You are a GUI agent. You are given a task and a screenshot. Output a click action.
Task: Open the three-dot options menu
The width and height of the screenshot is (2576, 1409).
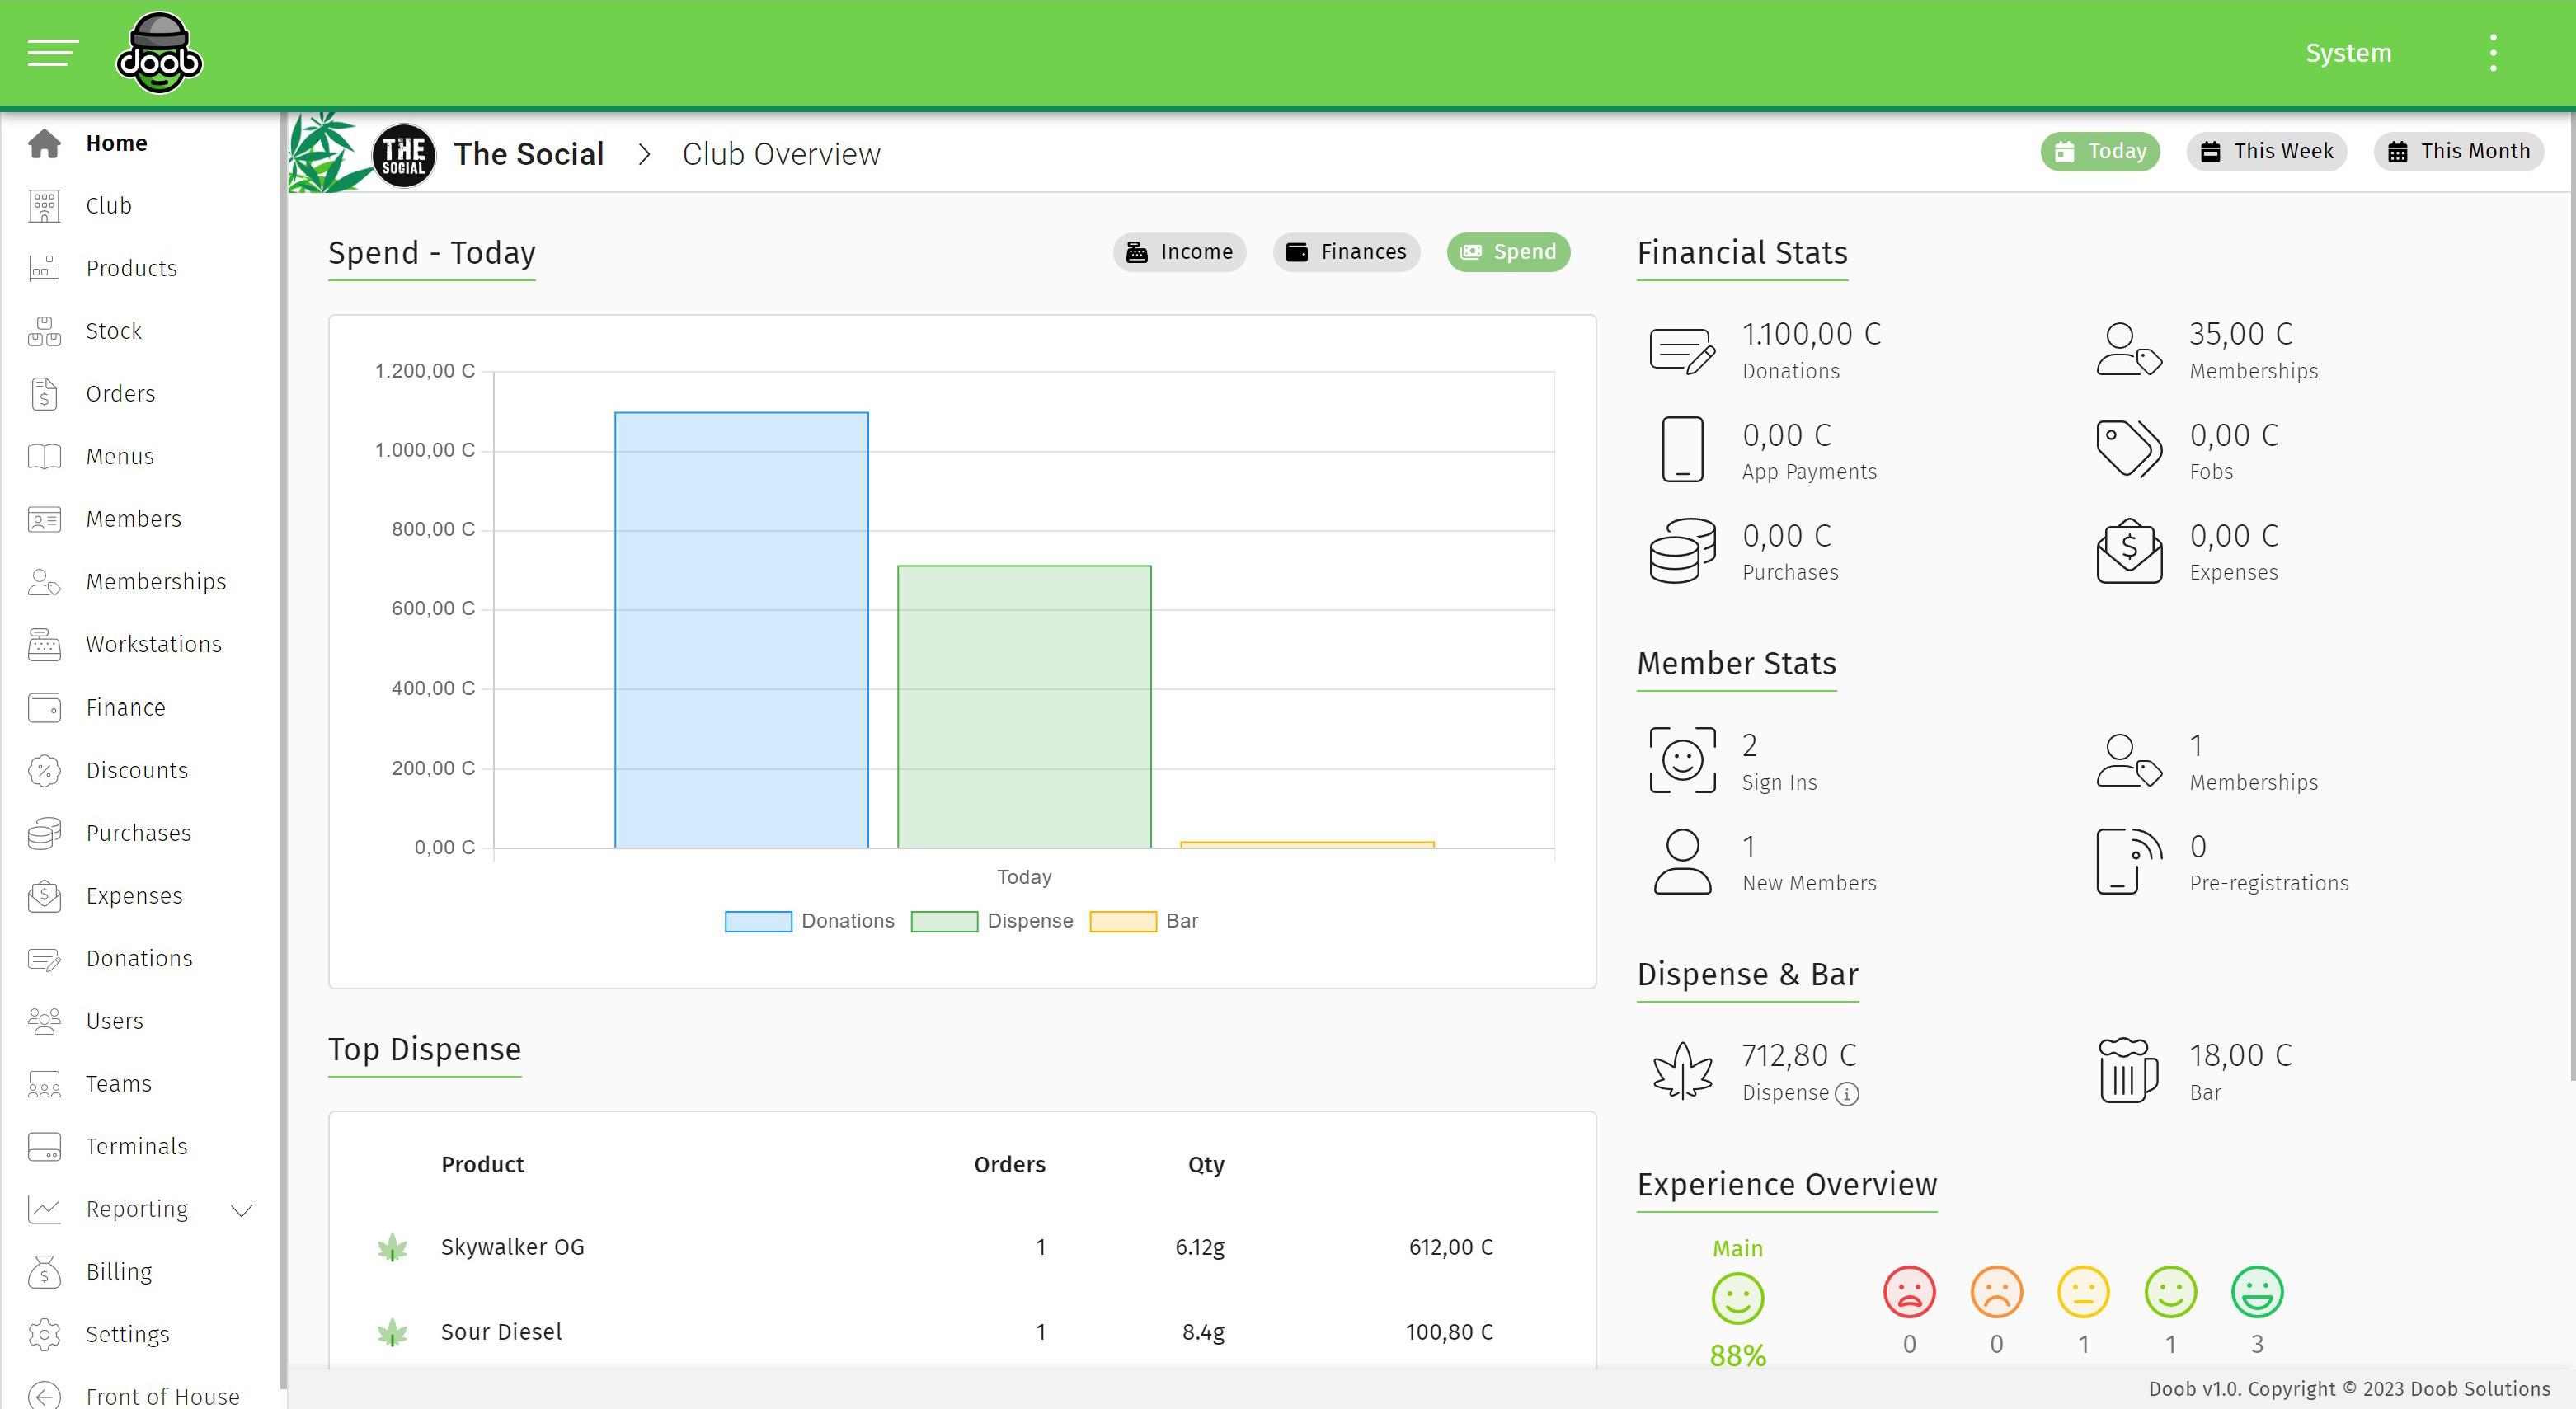(x=2493, y=53)
